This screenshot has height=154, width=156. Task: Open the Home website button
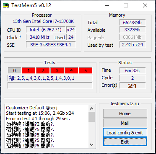click(x=125, y=114)
